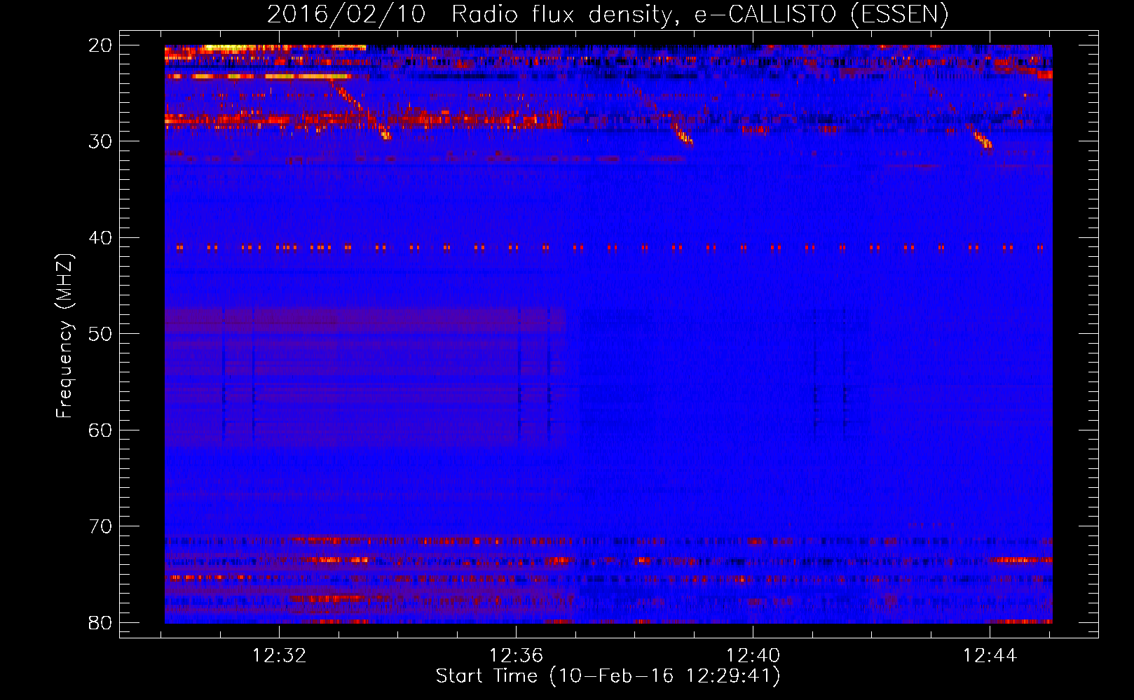Click the 70 frequency tick label

(x=100, y=526)
